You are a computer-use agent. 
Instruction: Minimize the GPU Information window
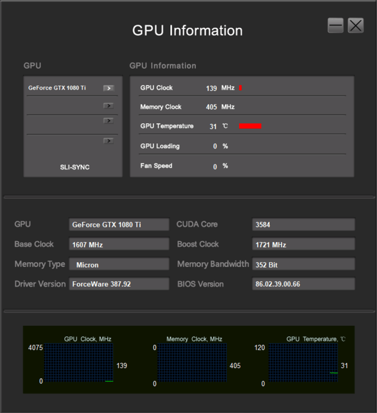point(336,25)
